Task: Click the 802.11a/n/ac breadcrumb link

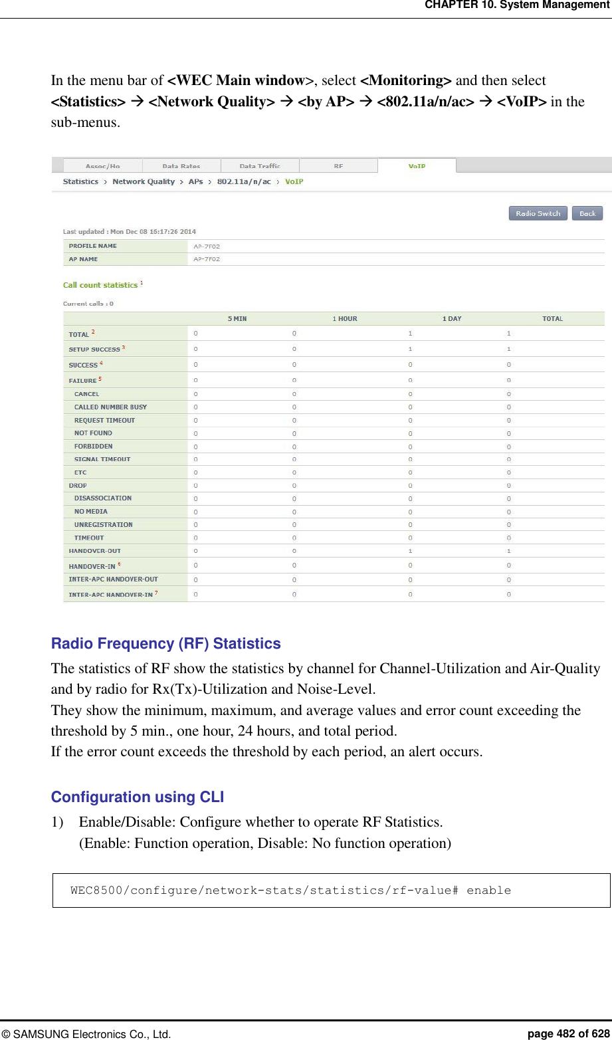Action: point(242,181)
